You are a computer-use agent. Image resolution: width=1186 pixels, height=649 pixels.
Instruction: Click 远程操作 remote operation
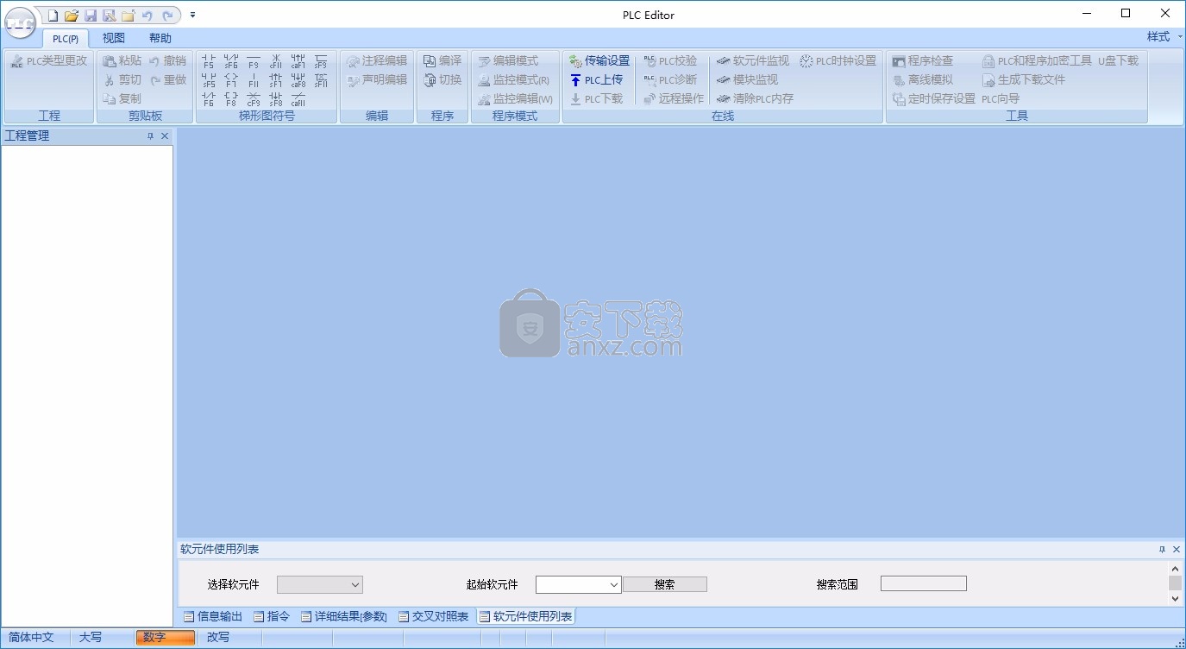[x=674, y=98]
